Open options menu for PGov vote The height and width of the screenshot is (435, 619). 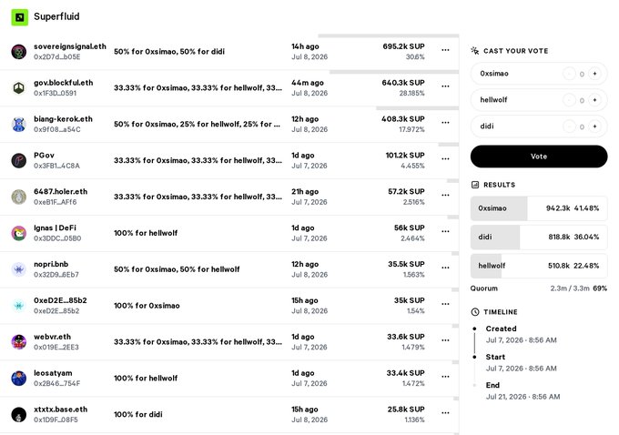[445, 159]
